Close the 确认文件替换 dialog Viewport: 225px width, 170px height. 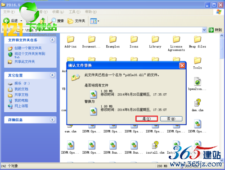182,65
